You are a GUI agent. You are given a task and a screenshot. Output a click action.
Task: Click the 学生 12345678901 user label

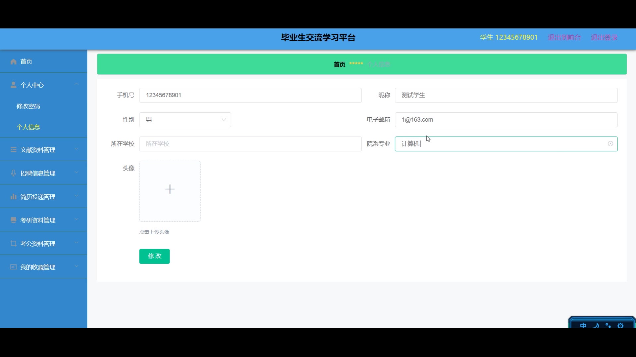tap(509, 38)
